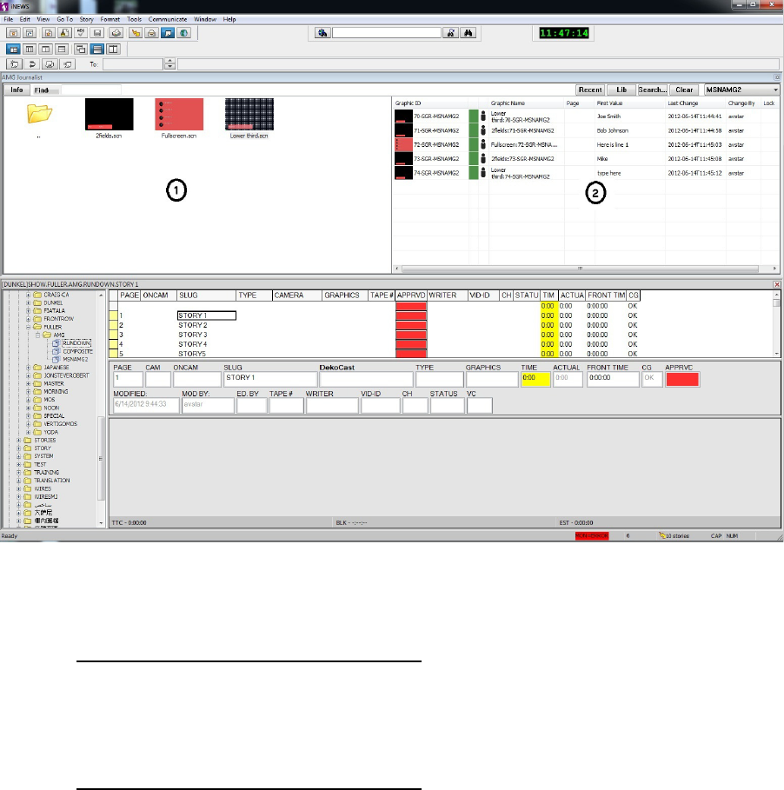Click the binoculars Find icon
This screenshot has height=790, width=784.
[468, 33]
